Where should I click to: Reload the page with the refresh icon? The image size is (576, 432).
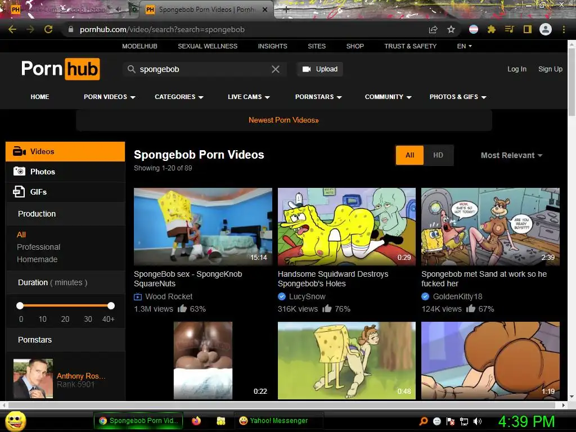pos(48,29)
